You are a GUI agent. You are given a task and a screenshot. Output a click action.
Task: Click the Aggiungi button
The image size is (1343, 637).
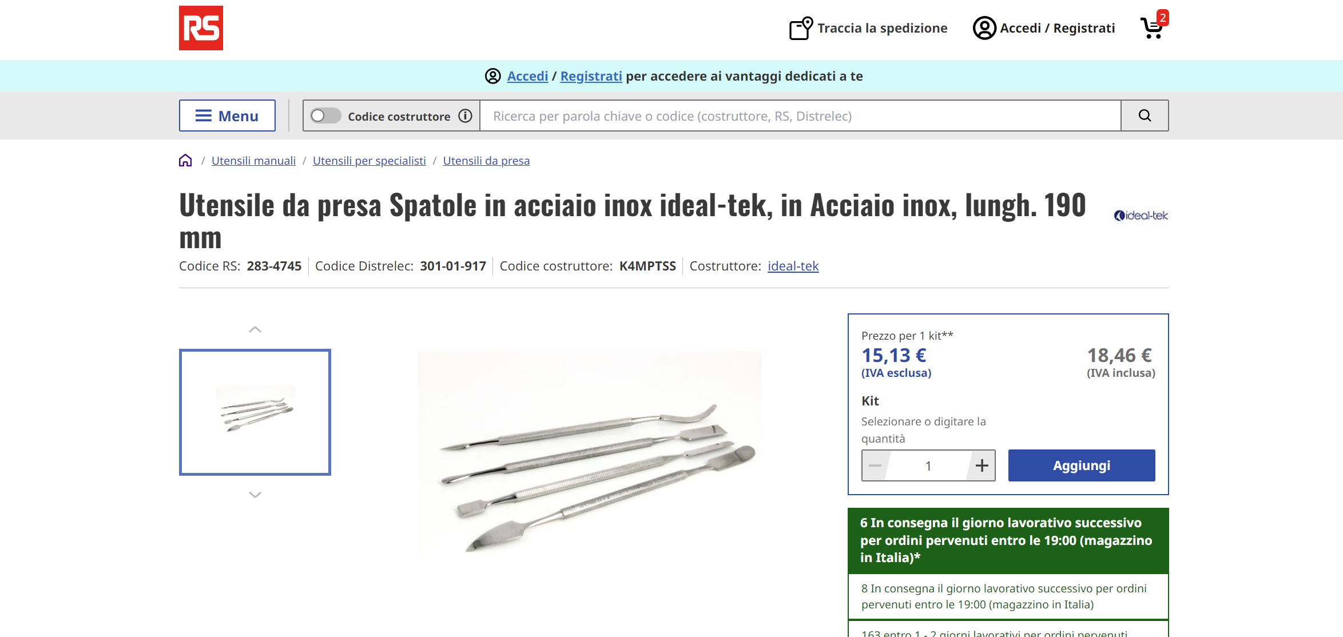(1082, 465)
